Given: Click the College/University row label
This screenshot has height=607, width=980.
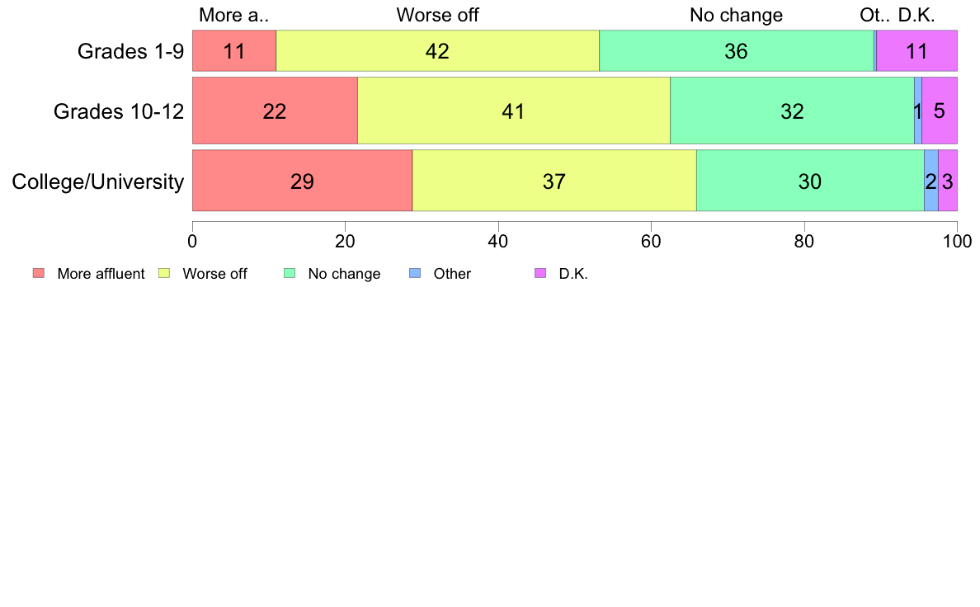Looking at the screenshot, I should coord(98,182).
